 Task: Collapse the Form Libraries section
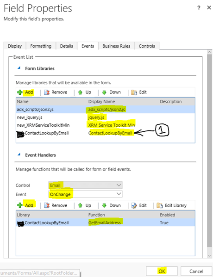(19, 68)
